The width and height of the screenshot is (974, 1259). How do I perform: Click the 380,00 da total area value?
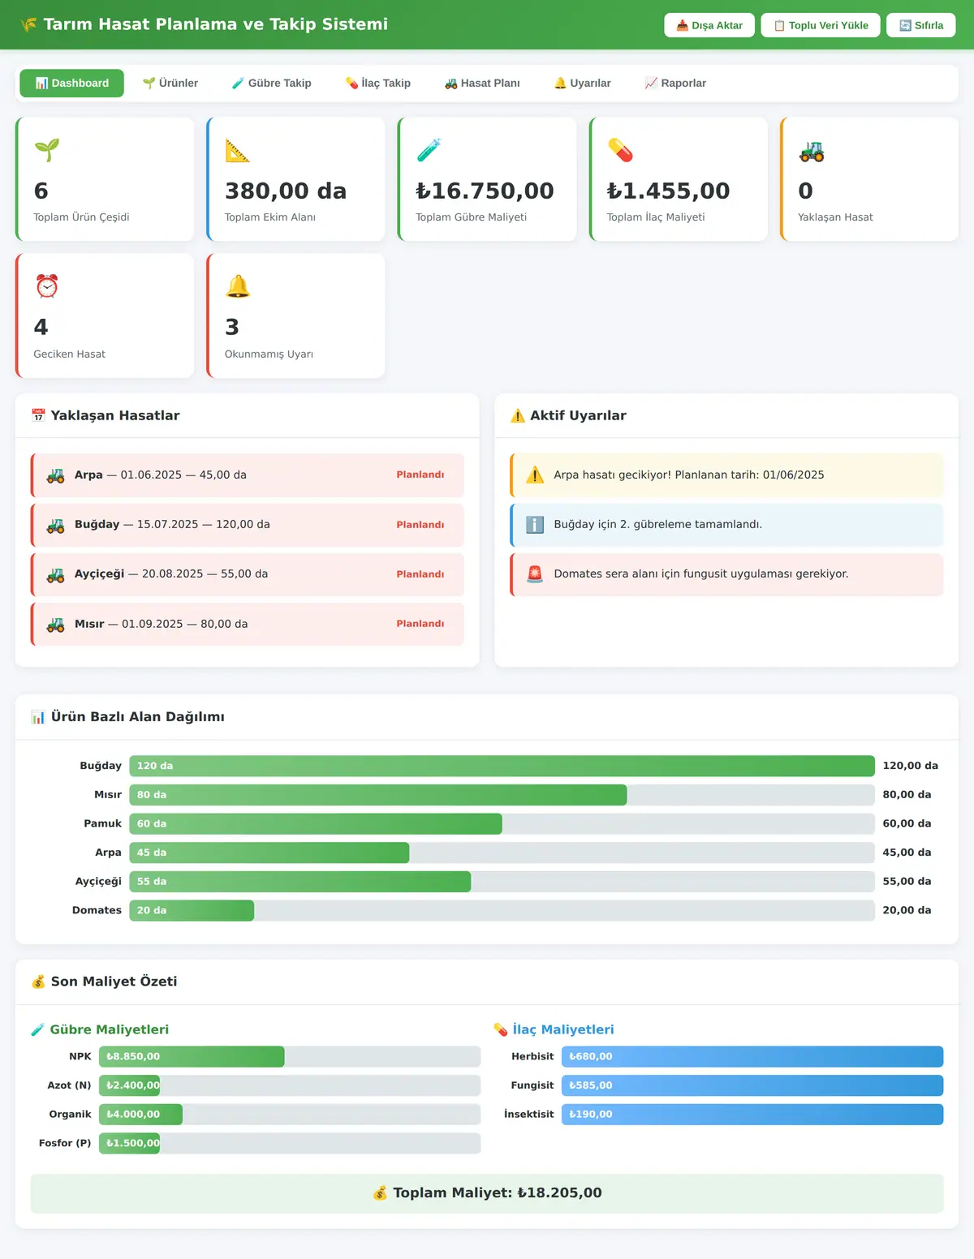pyautogui.click(x=286, y=191)
